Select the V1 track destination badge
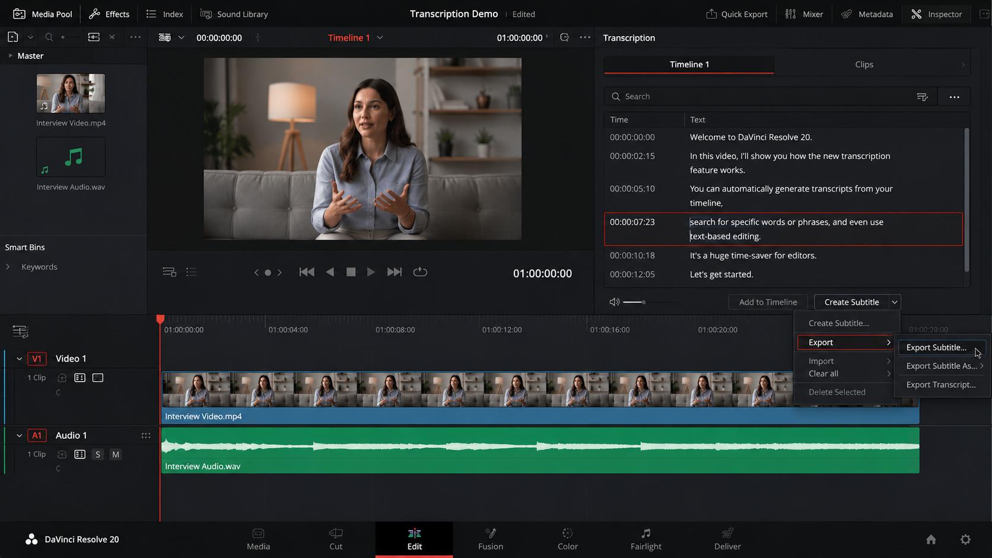The image size is (992, 558). (37, 359)
